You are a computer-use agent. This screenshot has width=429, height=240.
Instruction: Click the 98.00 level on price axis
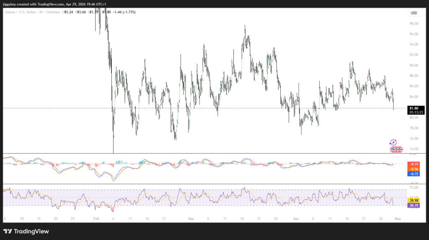tap(413, 23)
